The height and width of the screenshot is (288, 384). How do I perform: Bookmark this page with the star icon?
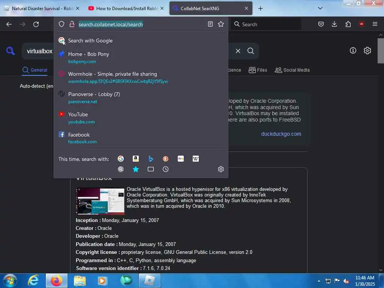221,24
